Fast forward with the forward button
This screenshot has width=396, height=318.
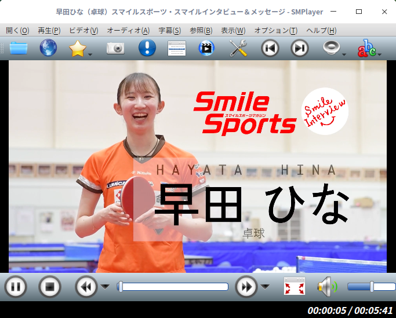coord(246,287)
